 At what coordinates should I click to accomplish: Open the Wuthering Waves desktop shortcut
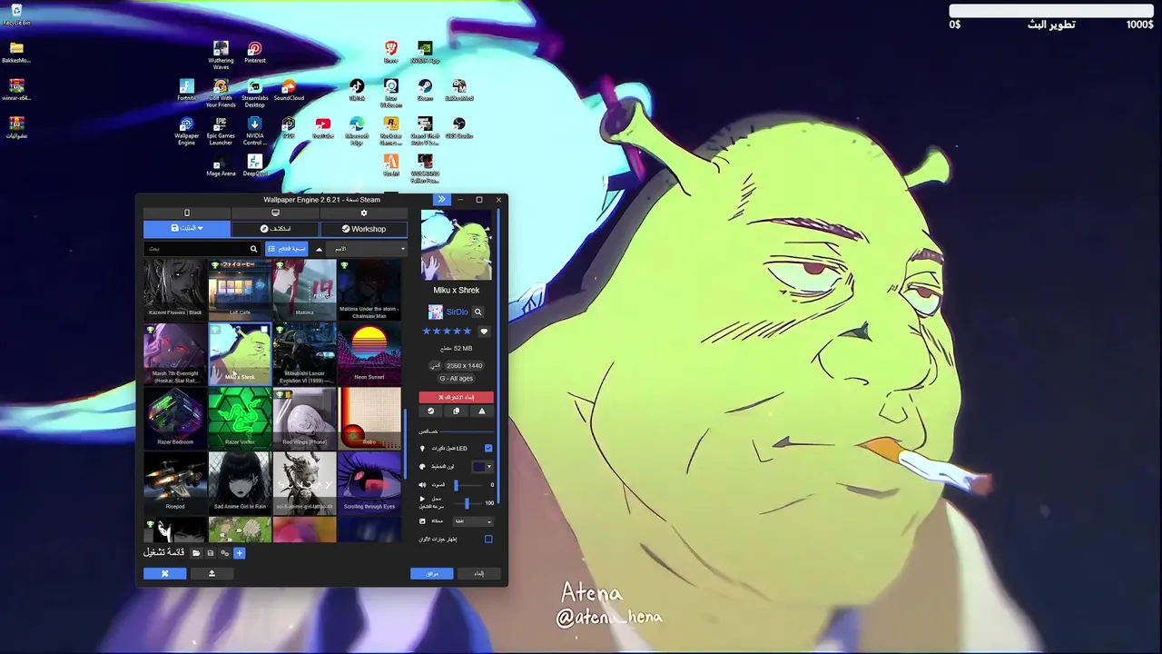pyautogui.click(x=221, y=54)
